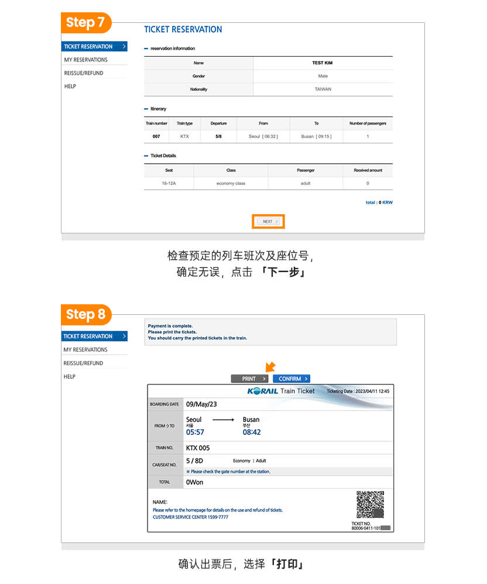Click the QR code on the train ticket
Screen dimensions: 487x584
pyautogui.click(x=370, y=504)
